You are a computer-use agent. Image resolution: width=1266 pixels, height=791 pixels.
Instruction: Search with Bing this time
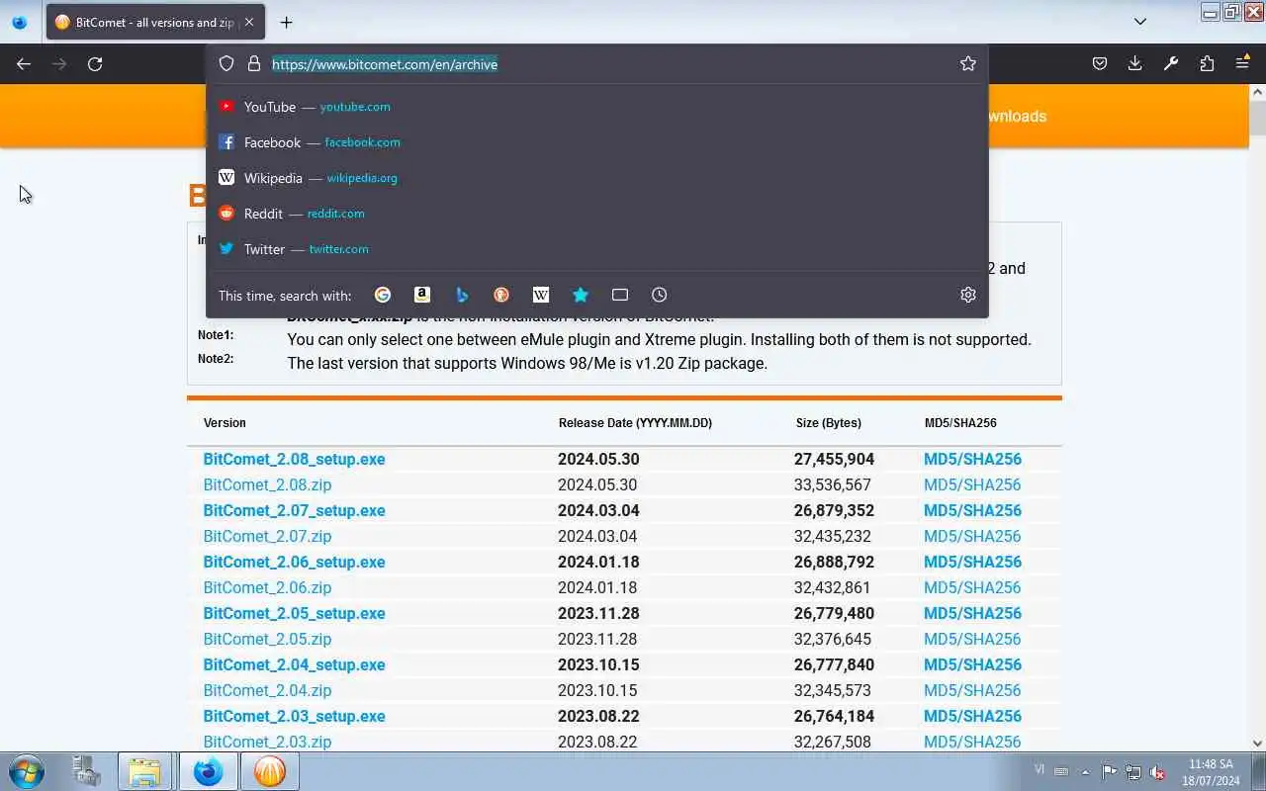[x=462, y=295]
